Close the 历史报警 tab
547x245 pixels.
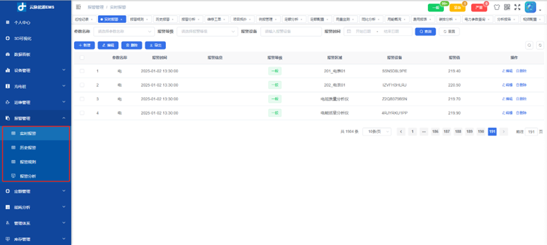[172, 20]
